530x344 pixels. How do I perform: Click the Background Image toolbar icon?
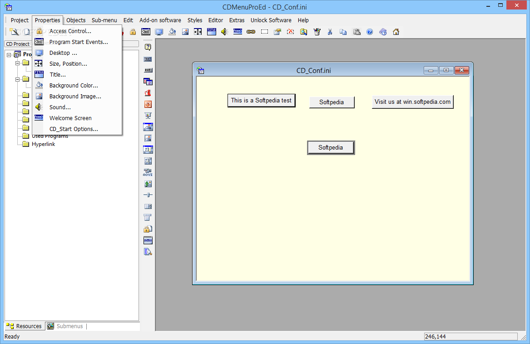(185, 32)
